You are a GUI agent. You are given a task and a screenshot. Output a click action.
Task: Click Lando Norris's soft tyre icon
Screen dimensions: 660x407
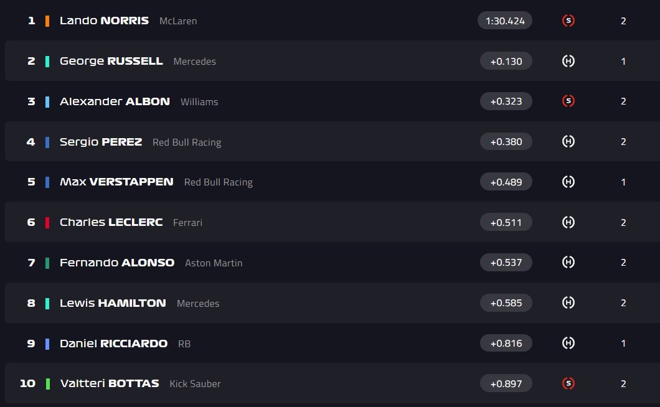(568, 21)
